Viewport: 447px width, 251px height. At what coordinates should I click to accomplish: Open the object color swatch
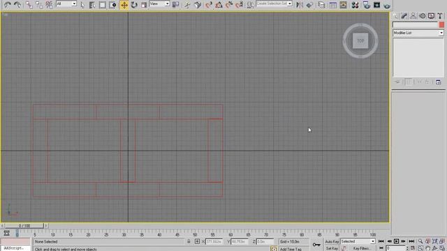pyautogui.click(x=441, y=25)
